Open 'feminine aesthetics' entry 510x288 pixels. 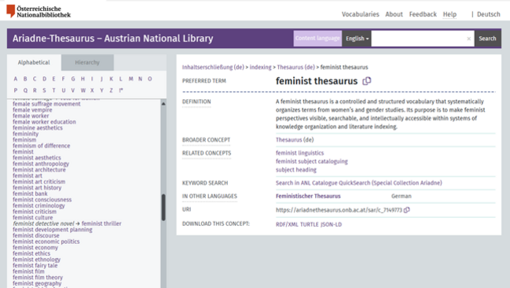(38, 127)
